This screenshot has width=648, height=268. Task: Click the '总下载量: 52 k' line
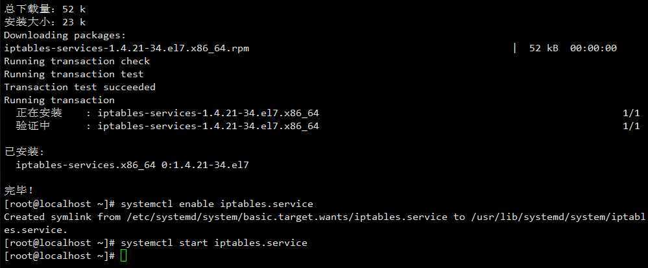pos(45,9)
